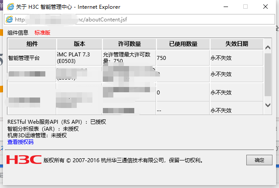Click the scroll down arrow of the table
The width and height of the screenshot is (279, 188).
(268, 105)
